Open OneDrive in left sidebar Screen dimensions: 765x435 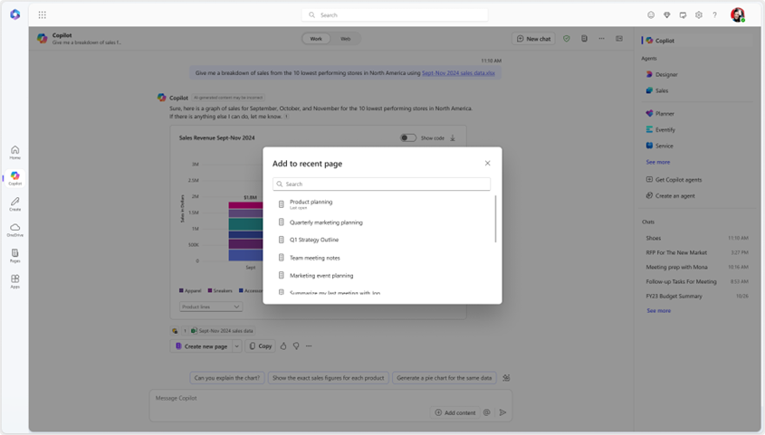(x=15, y=230)
